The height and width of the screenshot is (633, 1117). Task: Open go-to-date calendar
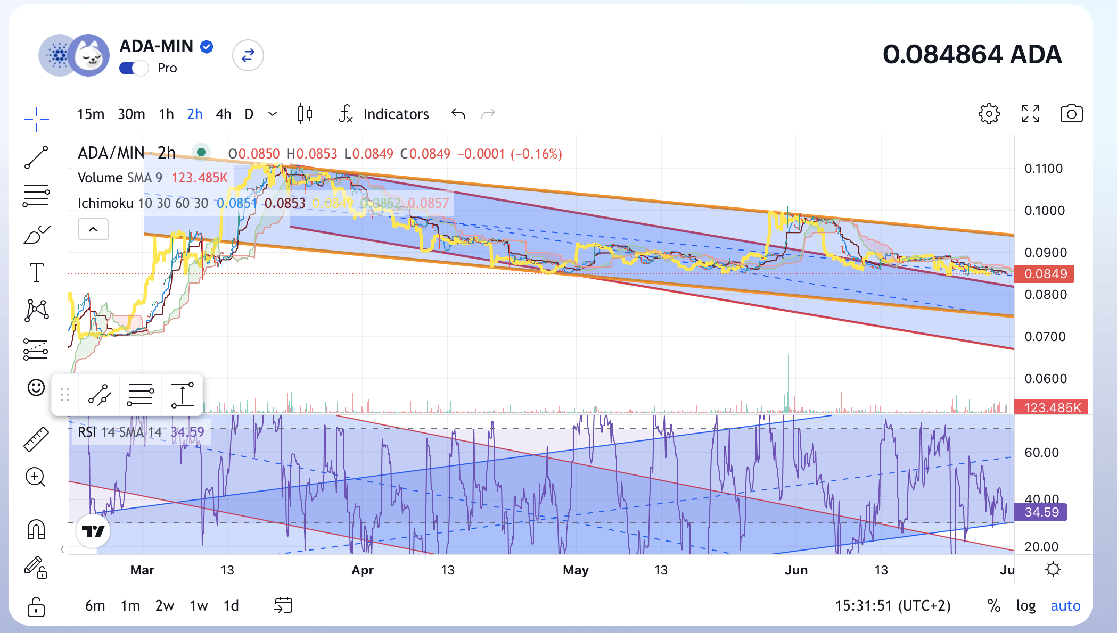(x=283, y=605)
